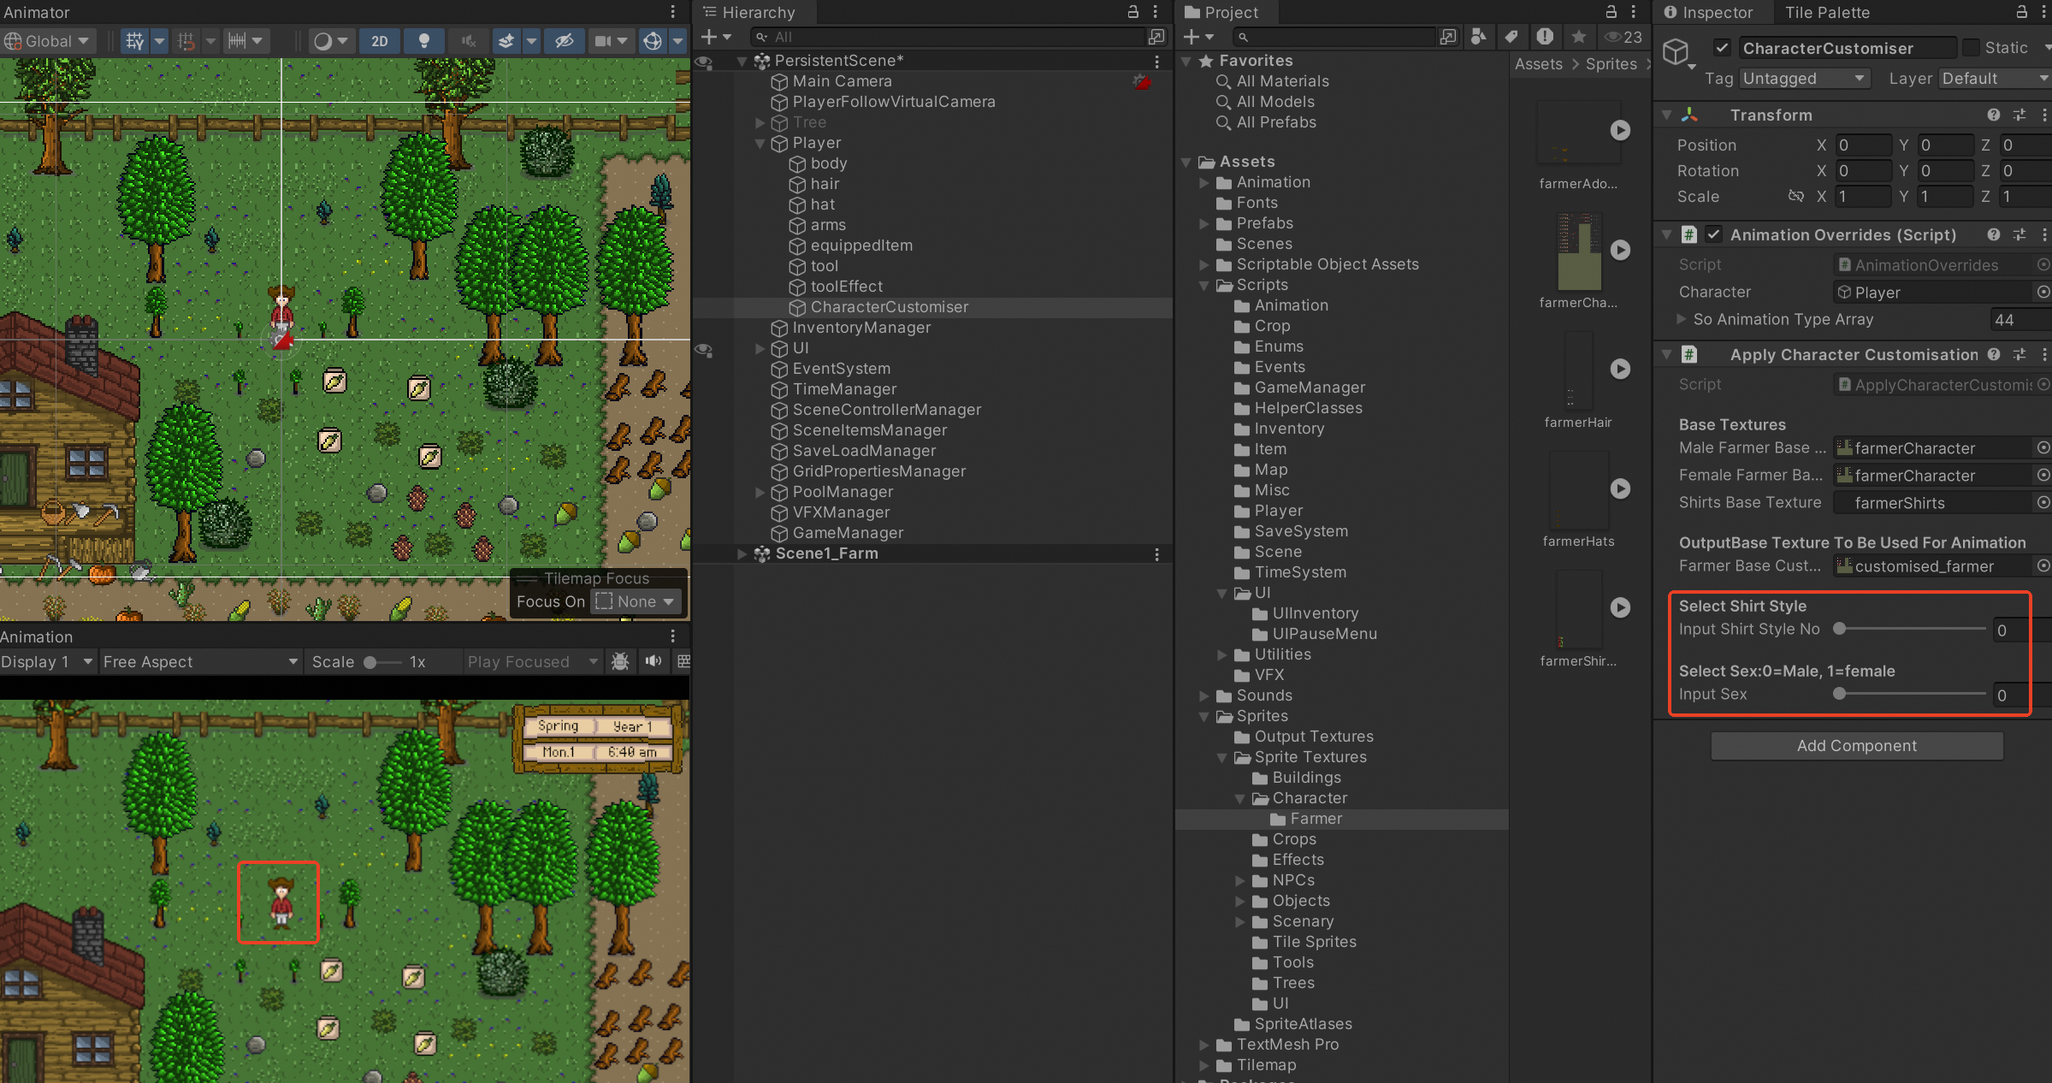Viewport: 2052px width, 1083px height.
Task: Collapse the Player hierarchy object
Action: [760, 143]
